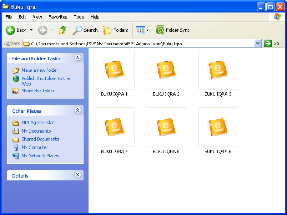The width and height of the screenshot is (287, 215).
Task: Select the BUKU IQRA 2 ebook thumbnail
Action: (166, 70)
